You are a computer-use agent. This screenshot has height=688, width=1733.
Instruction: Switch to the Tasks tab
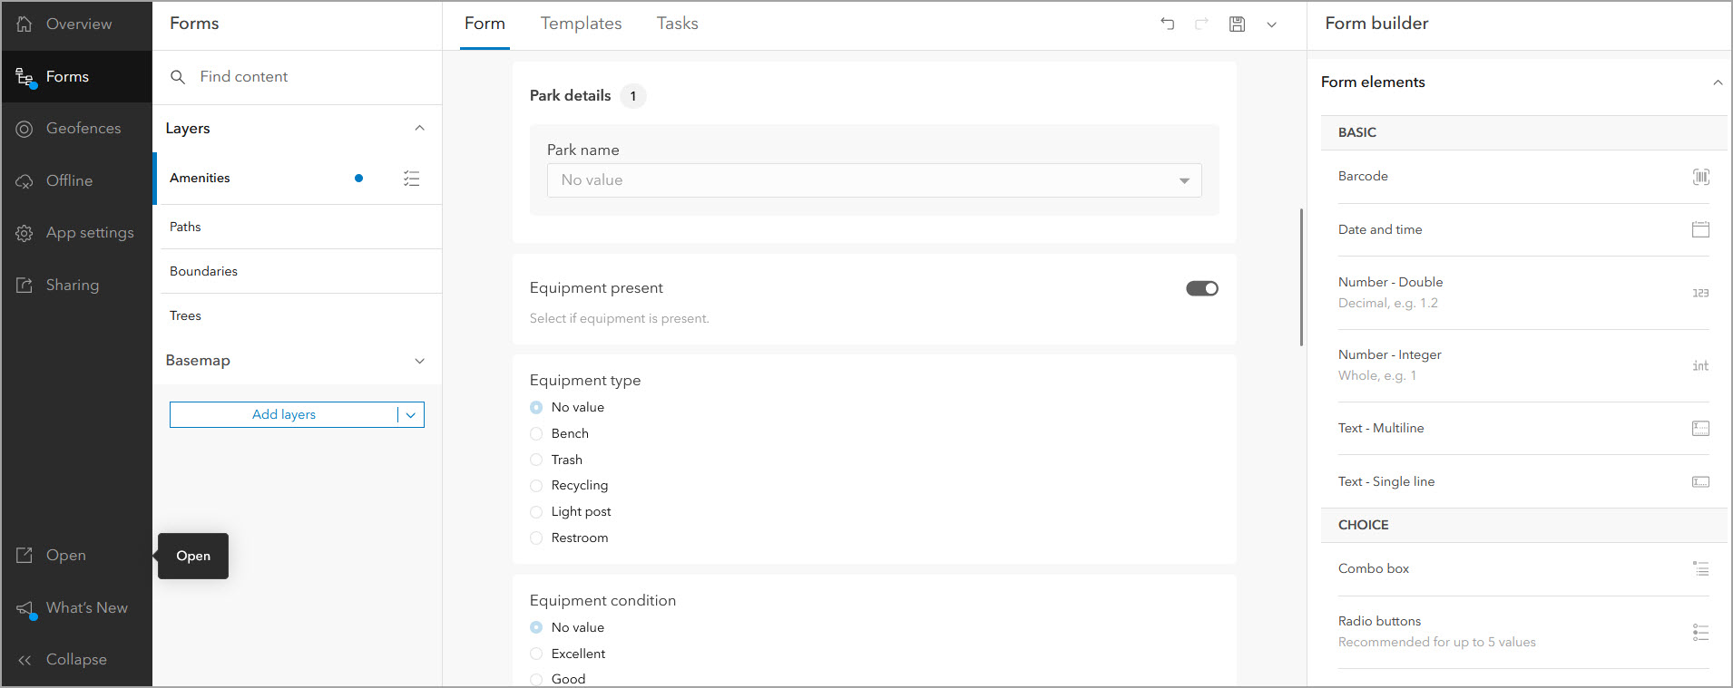677,24
